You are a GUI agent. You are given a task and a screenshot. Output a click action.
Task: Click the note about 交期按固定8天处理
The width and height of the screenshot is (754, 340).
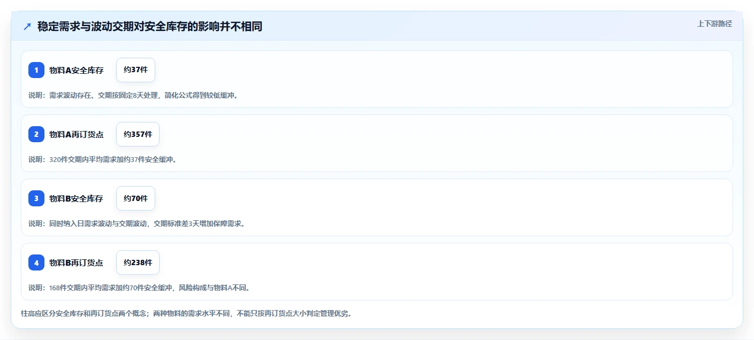coord(133,95)
